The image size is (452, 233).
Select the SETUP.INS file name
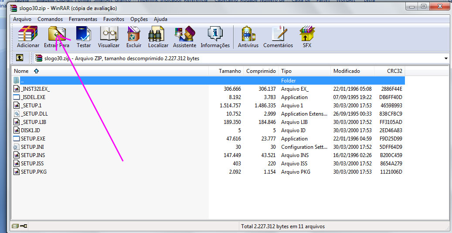(x=33, y=155)
